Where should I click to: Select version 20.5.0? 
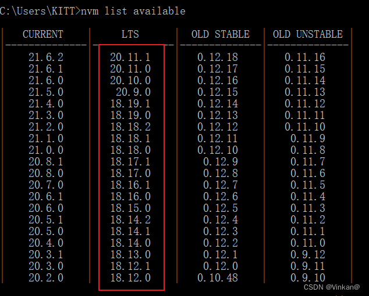pyautogui.click(x=46, y=232)
